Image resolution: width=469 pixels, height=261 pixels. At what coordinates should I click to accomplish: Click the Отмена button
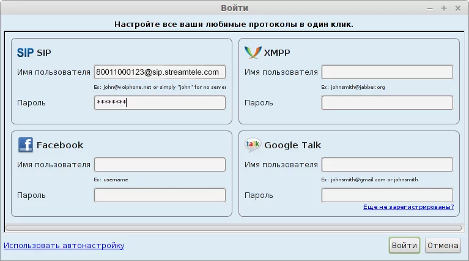(443, 246)
